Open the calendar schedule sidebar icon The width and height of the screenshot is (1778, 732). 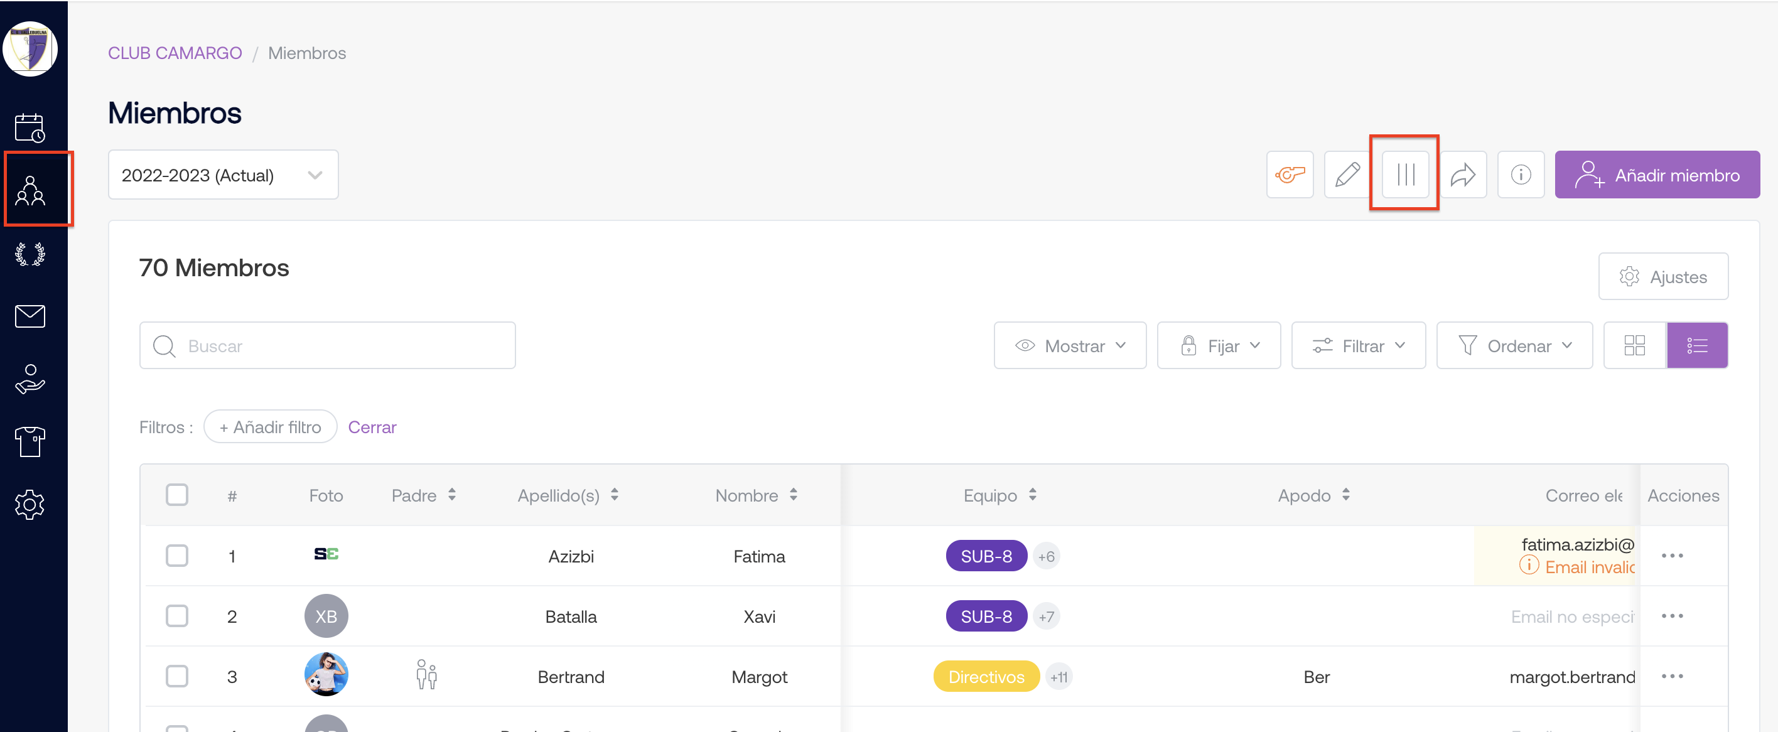[30, 127]
